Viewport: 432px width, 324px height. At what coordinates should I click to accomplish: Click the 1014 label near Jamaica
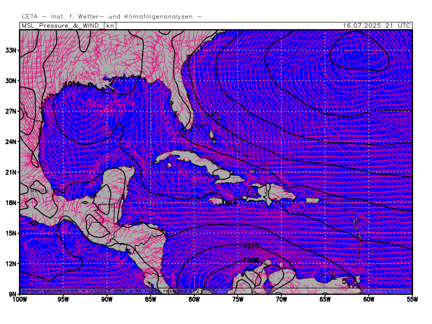click(x=229, y=204)
